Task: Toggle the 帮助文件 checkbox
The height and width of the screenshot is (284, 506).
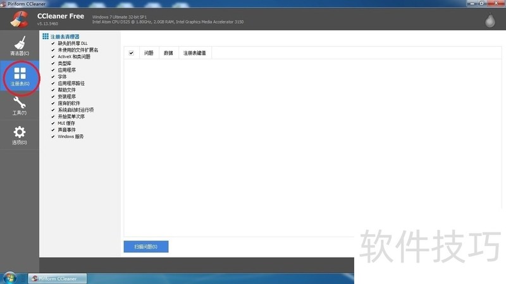Action: [53, 90]
